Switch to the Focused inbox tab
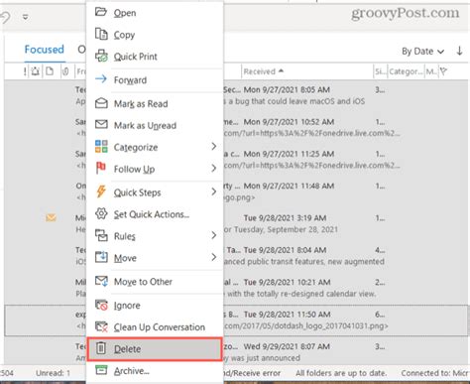 coord(45,50)
